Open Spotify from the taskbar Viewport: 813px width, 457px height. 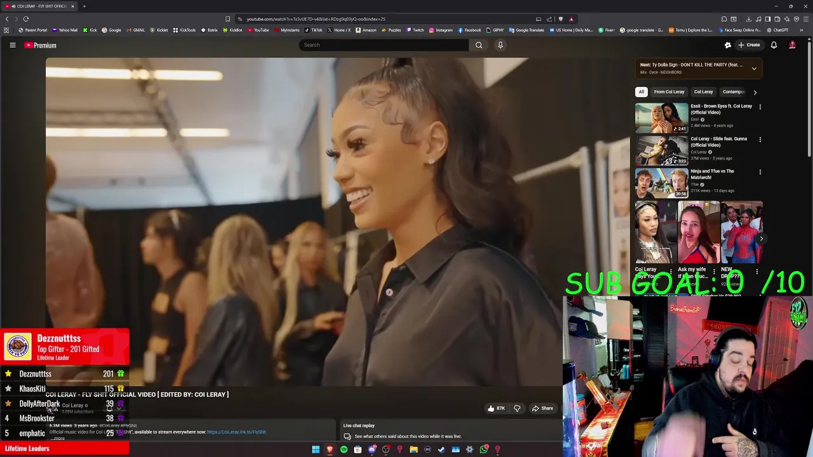coord(344,449)
